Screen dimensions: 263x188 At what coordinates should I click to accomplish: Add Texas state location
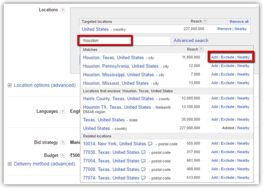[214, 119]
